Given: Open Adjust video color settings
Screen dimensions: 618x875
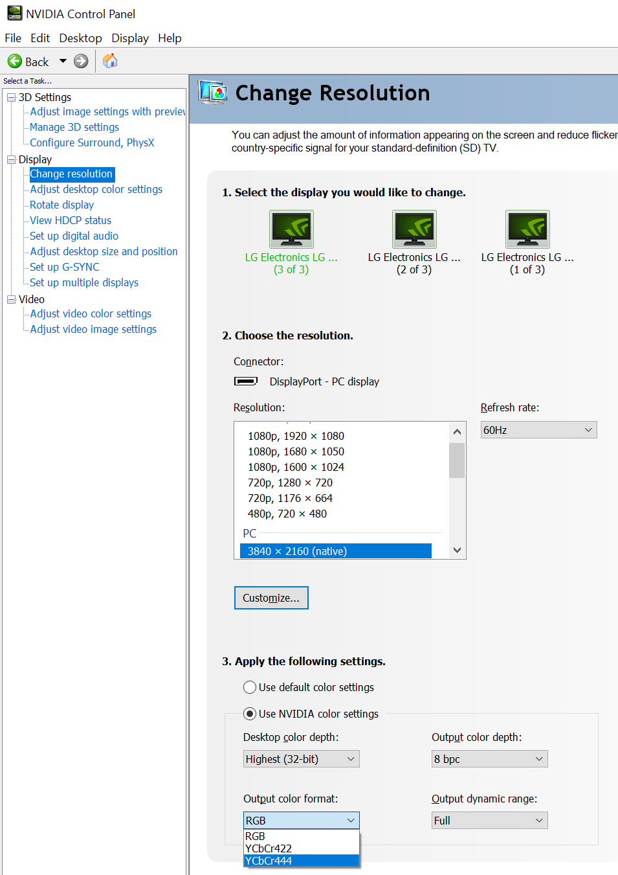Looking at the screenshot, I should click(91, 313).
